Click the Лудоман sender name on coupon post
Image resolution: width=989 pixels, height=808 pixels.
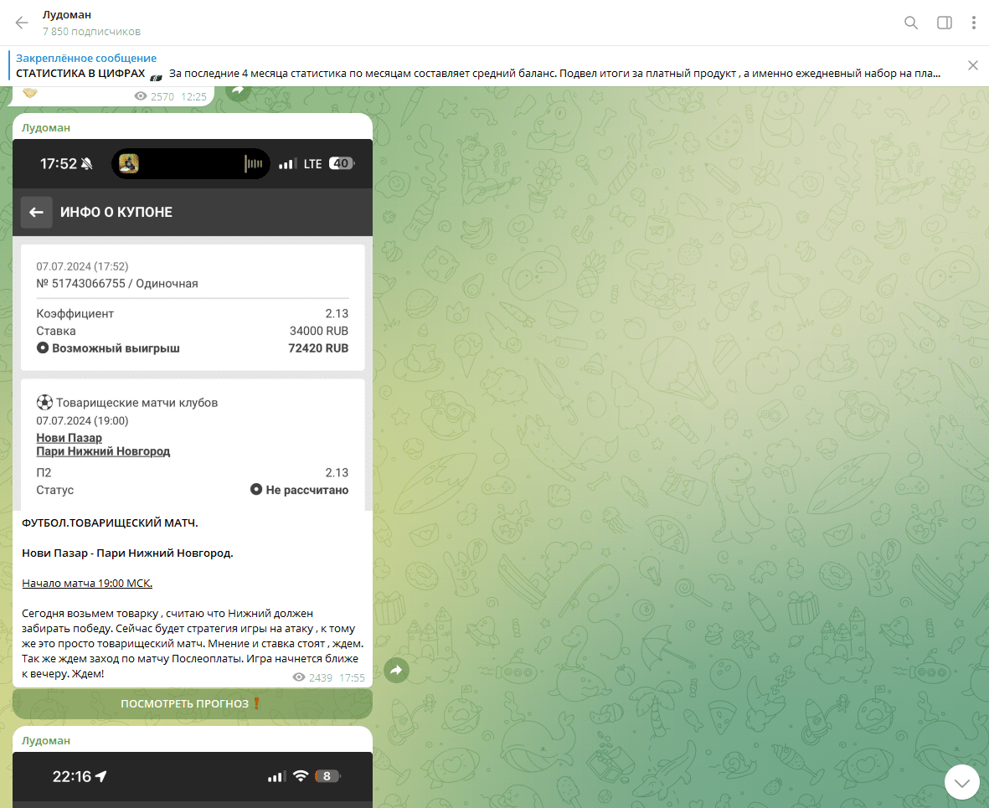coord(46,128)
